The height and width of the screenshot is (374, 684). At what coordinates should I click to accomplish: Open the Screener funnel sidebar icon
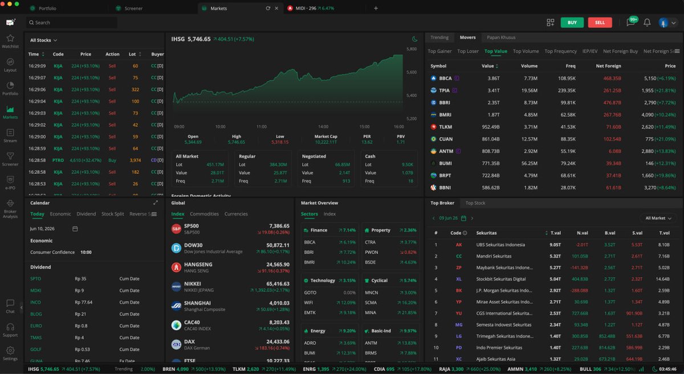pyautogui.click(x=10, y=159)
